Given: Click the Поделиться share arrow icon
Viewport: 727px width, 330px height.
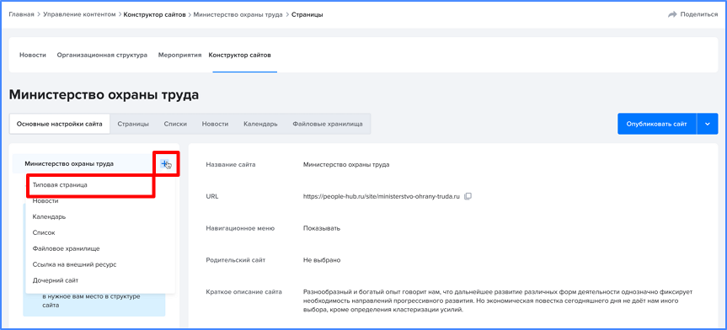Looking at the screenshot, I should tap(672, 14).
